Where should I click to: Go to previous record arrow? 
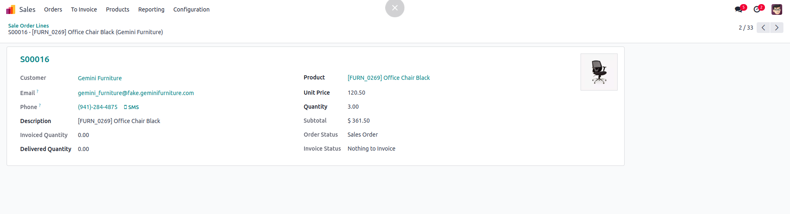pos(763,28)
